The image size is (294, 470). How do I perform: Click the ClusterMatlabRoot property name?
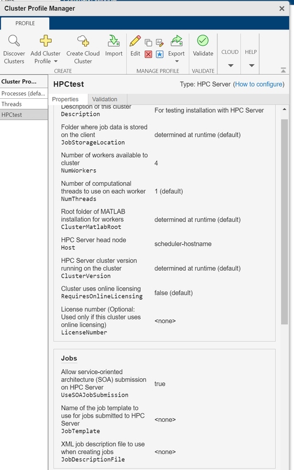(x=91, y=227)
